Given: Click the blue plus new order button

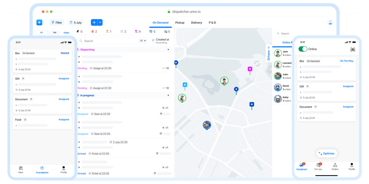Looking at the screenshot, I should point(94,22).
